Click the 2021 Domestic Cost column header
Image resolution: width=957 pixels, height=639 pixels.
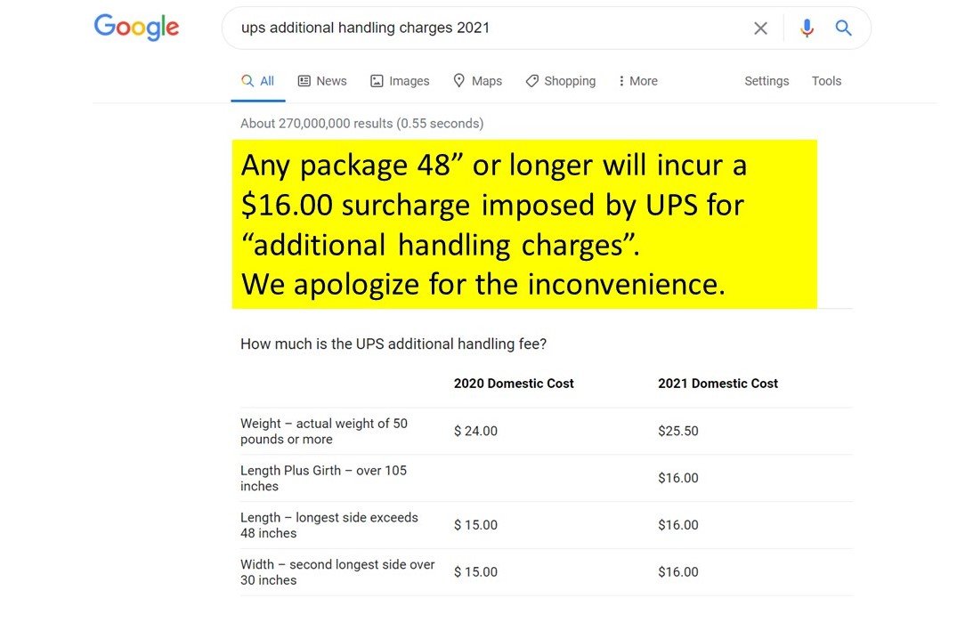point(718,383)
